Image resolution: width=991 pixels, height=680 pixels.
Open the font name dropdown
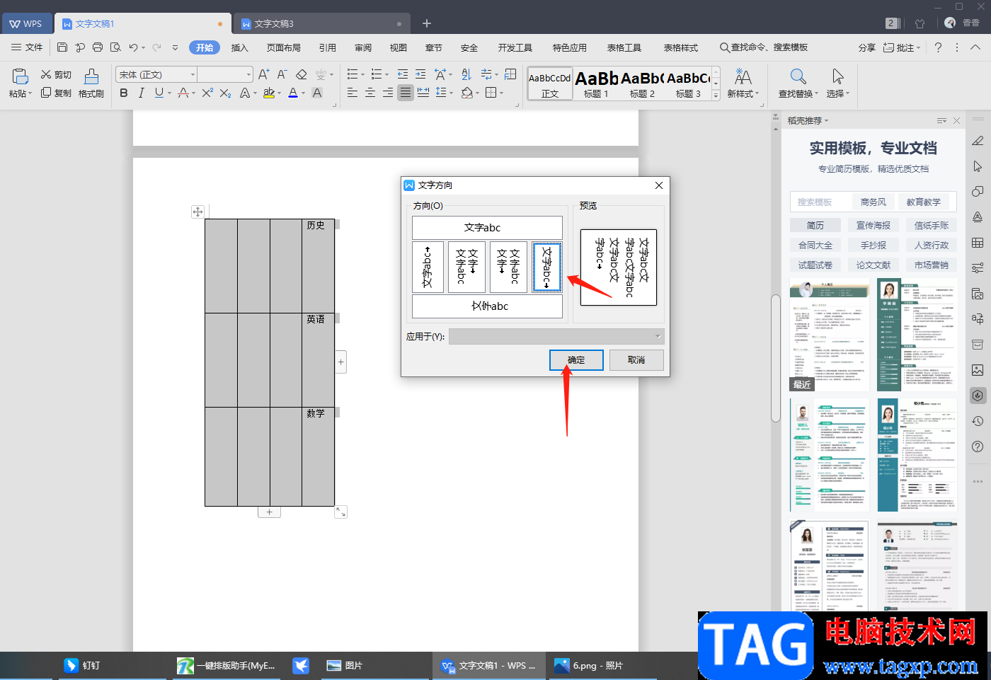click(193, 74)
